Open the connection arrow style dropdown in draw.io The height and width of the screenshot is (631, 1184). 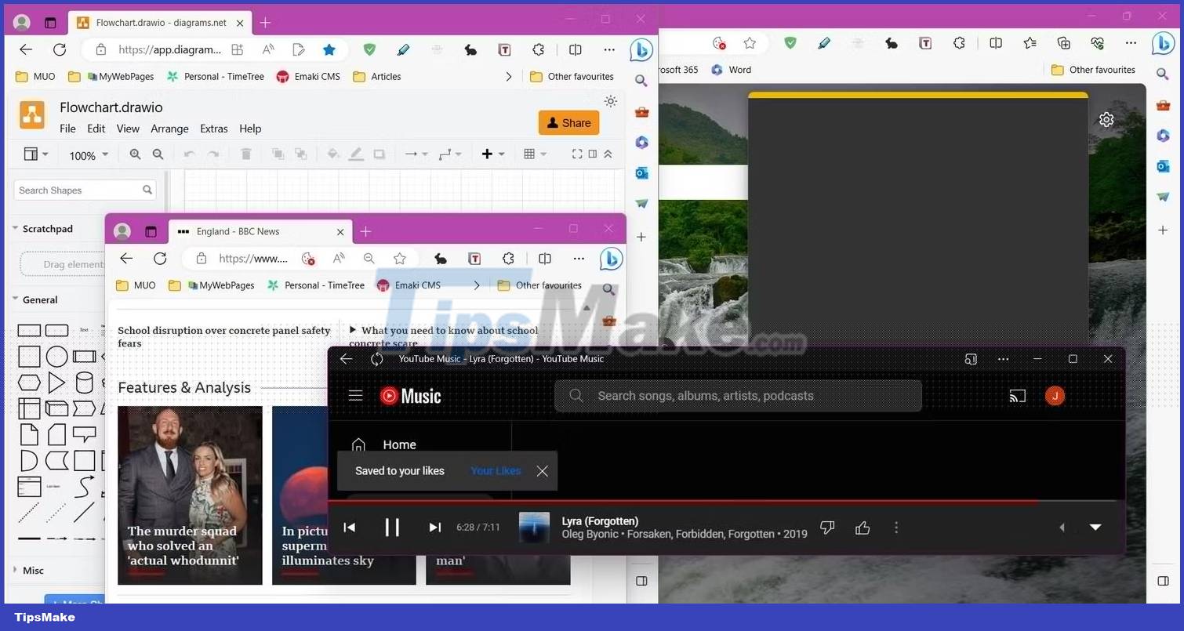[416, 154]
